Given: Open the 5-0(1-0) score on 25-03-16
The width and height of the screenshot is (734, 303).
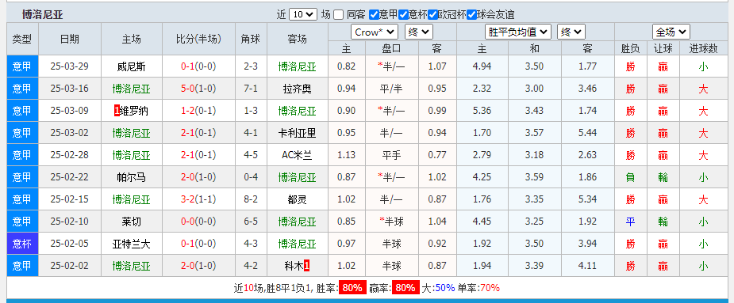Looking at the screenshot, I should (x=198, y=89).
